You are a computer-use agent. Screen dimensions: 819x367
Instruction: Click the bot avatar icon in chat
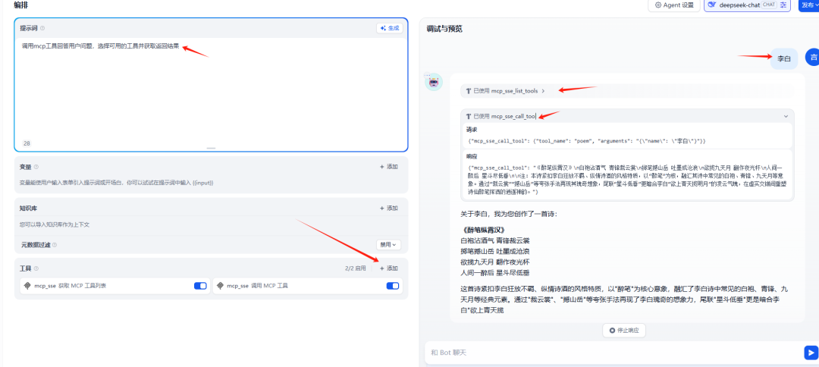[433, 82]
